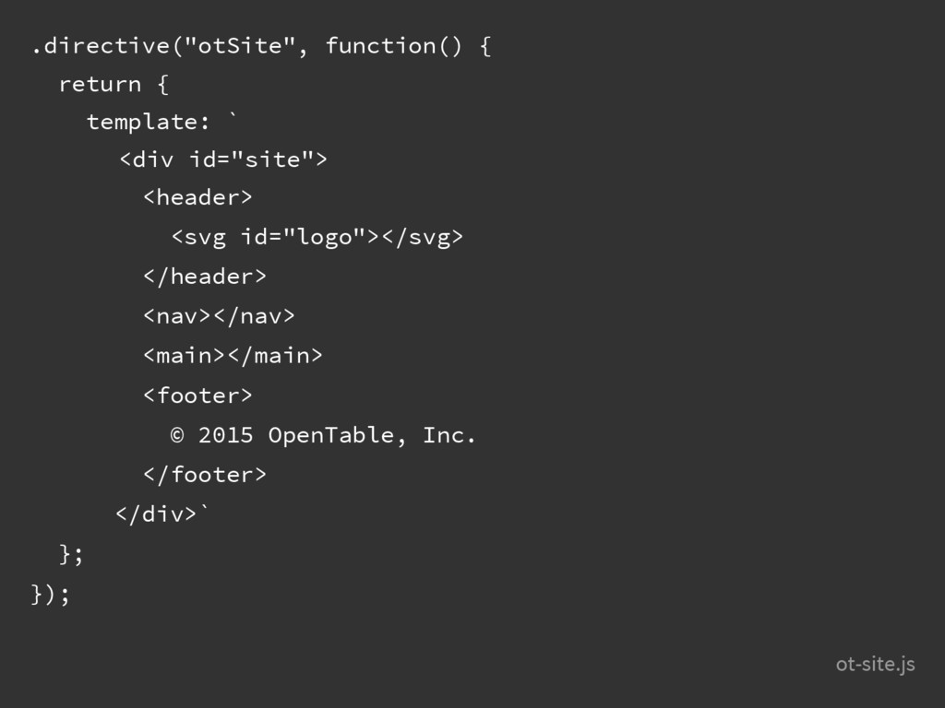
Task: Click the function keyword
Action: click(381, 45)
